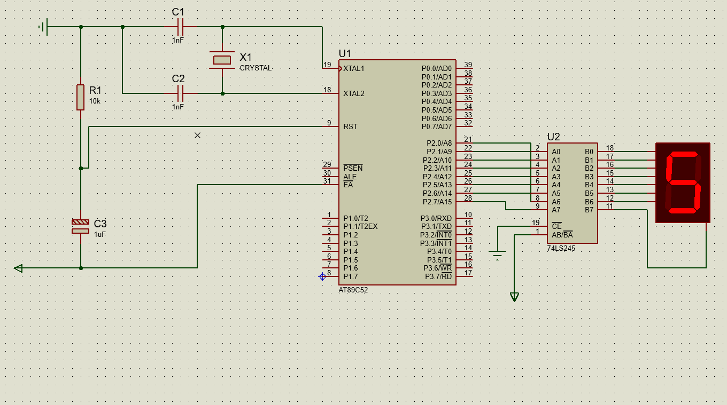This screenshot has height=405, width=727.
Task: Click the ground symbol beside C1 wire
Action: 44,27
